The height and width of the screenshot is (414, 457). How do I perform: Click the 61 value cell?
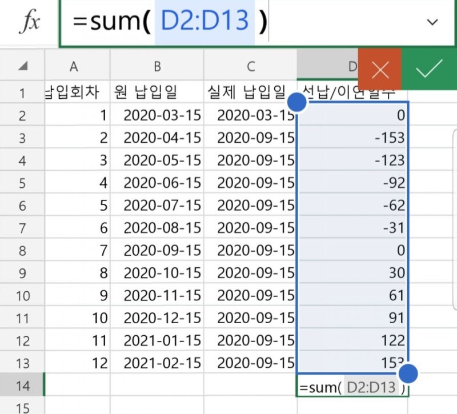point(352,295)
